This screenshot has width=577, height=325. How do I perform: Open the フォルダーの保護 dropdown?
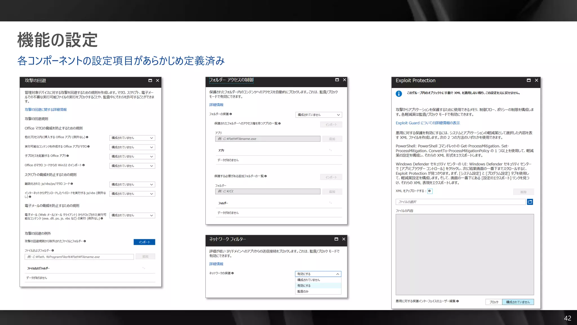point(318,115)
